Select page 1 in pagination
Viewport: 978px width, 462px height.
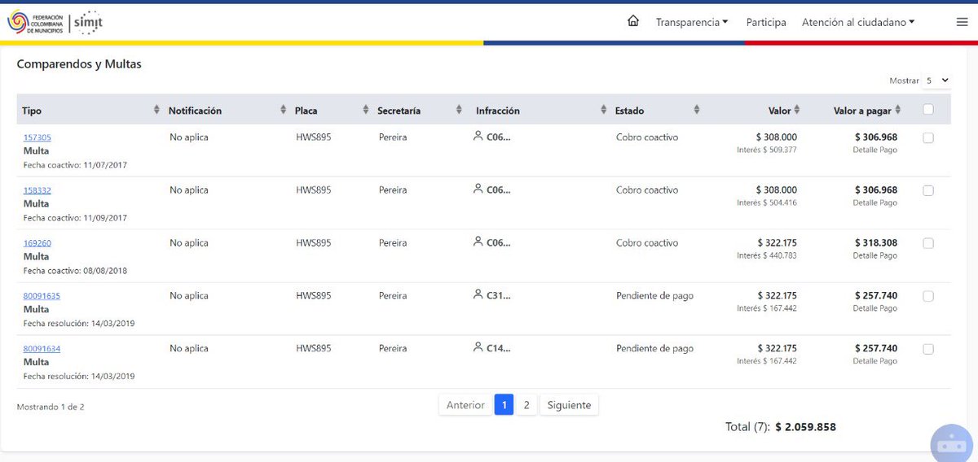coord(504,405)
